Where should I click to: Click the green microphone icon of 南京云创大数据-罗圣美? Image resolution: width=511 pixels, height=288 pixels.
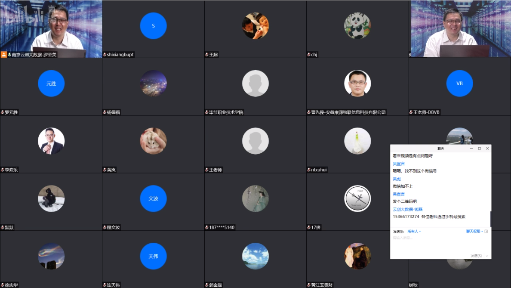point(9,55)
